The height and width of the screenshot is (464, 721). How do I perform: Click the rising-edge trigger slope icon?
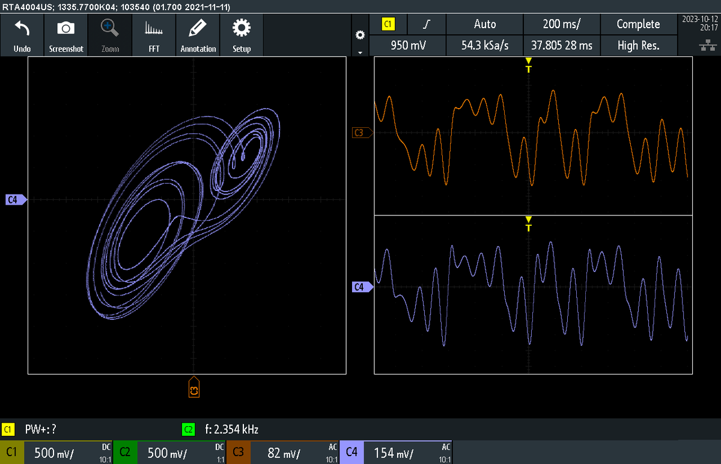pyautogui.click(x=427, y=24)
